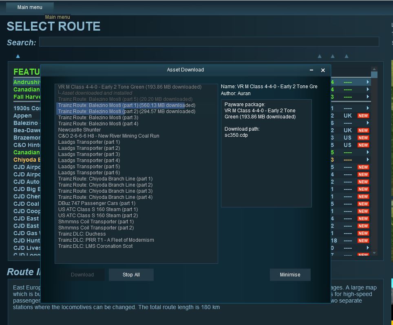Select Balezino Mosti (part 5) download entry
This screenshot has width=393, height=325.
(x=125, y=99)
